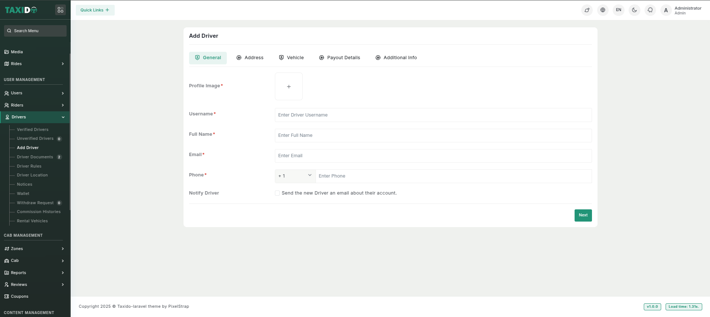
Task: Open Driver Documents in the sidebar
Action: 35,157
